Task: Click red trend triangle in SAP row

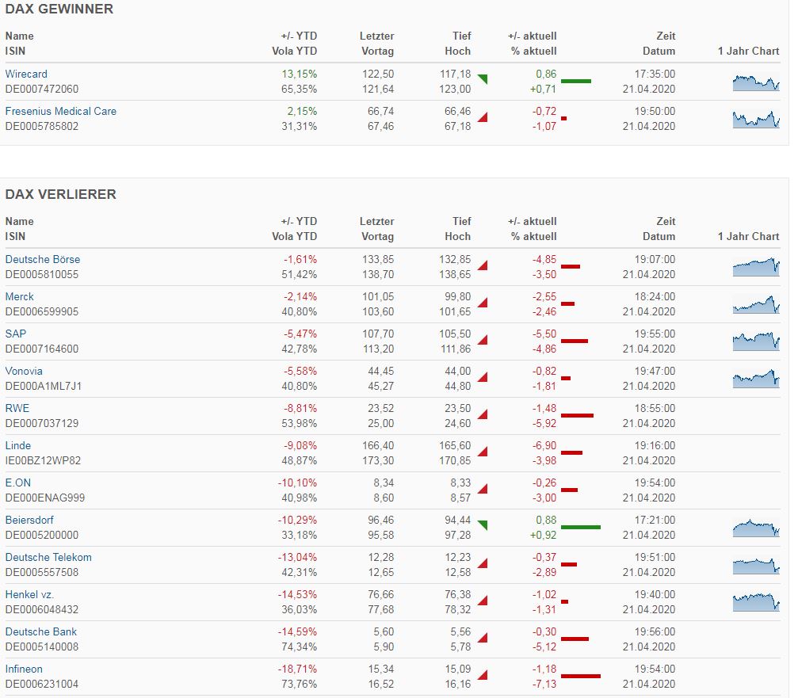Action: coord(483,340)
